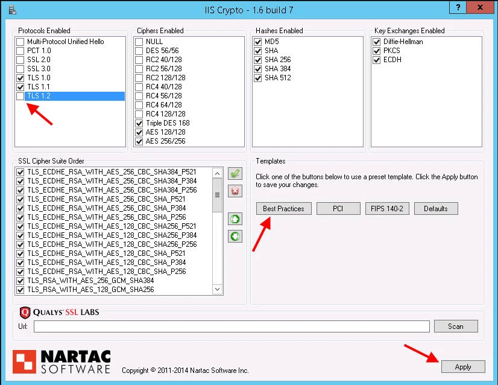The image size is (498, 385).
Task: Check the RC4 56/128 cipher box
Action: point(139,96)
